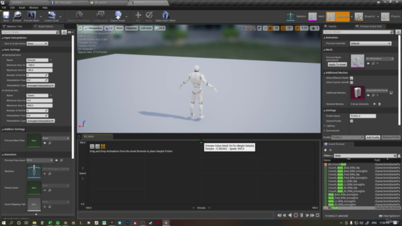Click the record button in playback bar

pos(296,215)
